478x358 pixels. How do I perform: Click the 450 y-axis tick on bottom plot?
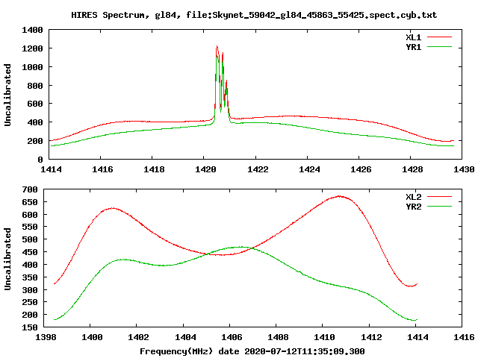[30, 252]
